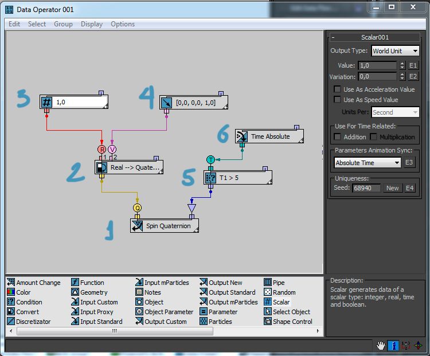This screenshot has width=430, height=356.
Task: Select the Input Custom icon
Action: [75, 302]
